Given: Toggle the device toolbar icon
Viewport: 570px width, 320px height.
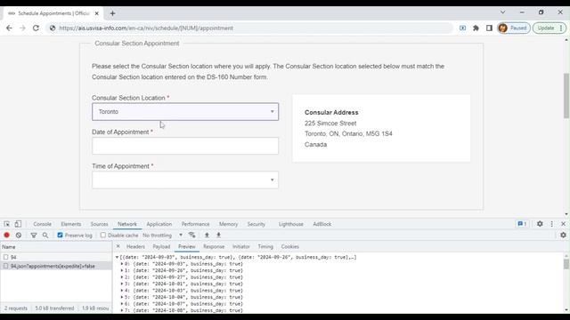Looking at the screenshot, I should pyautogui.click(x=18, y=224).
